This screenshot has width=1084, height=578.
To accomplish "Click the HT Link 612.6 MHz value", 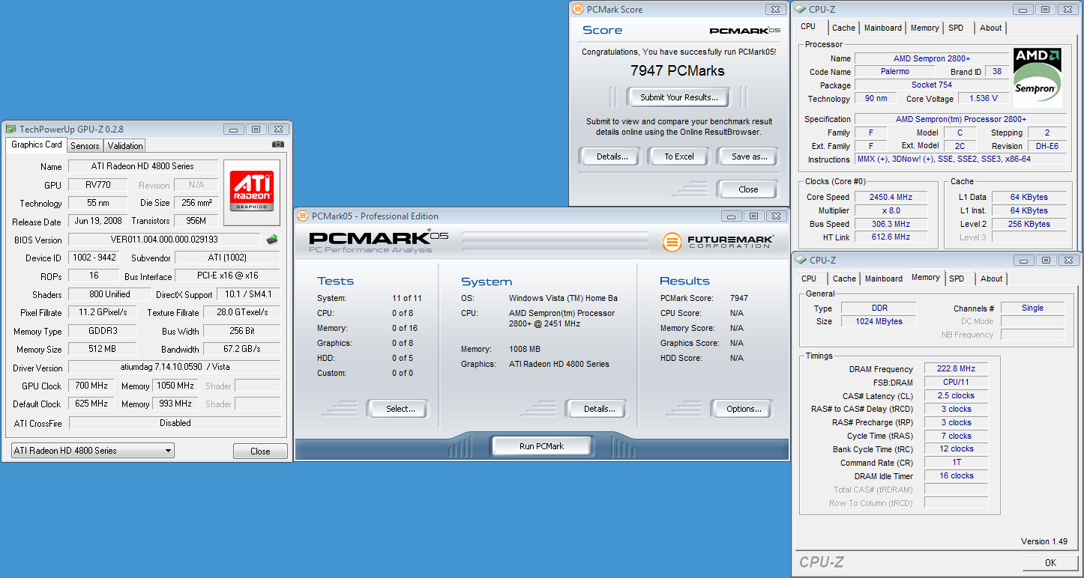I will pos(891,237).
